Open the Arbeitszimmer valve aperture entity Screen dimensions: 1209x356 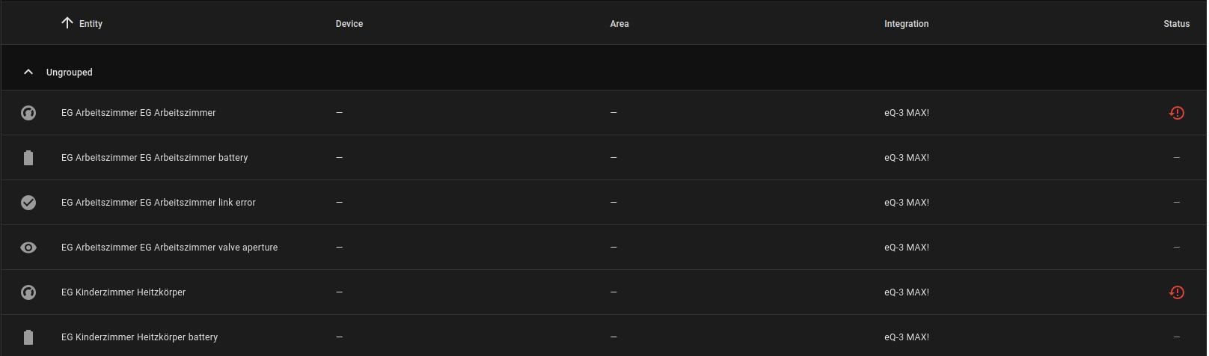point(169,248)
